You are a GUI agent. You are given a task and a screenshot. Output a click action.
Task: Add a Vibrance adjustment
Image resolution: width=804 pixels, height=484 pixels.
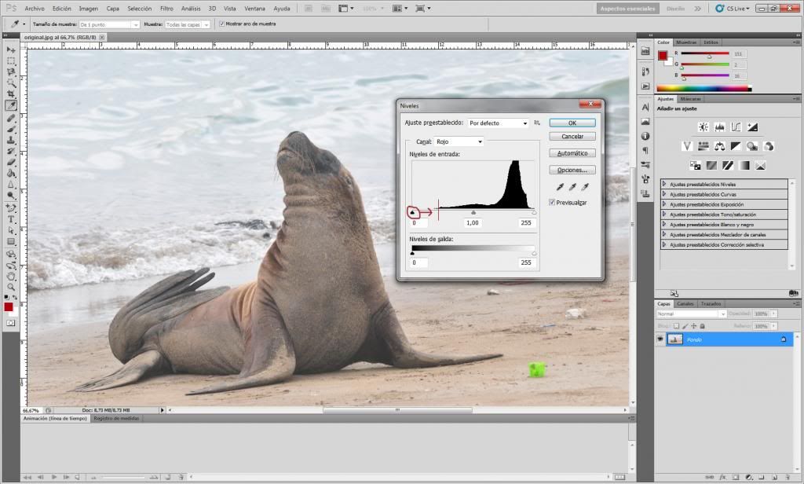click(x=687, y=146)
